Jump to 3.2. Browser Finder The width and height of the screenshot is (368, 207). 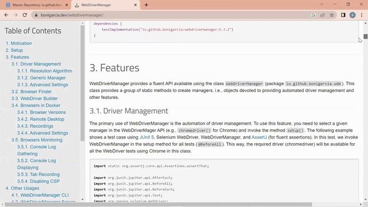point(32,91)
